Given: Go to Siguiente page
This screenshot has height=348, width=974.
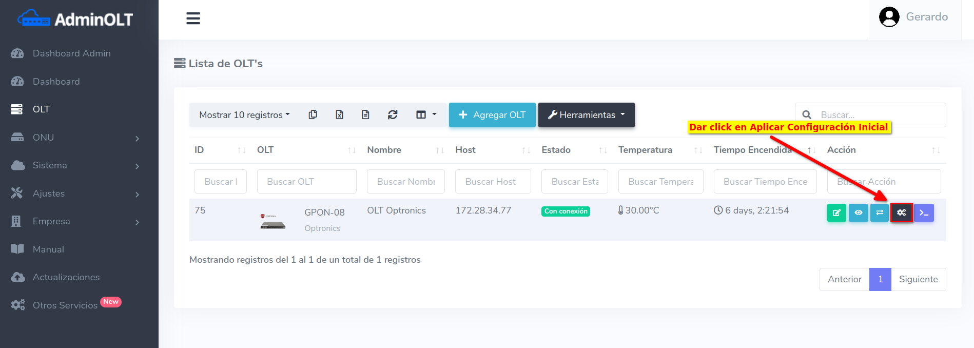Looking at the screenshot, I should (918, 279).
